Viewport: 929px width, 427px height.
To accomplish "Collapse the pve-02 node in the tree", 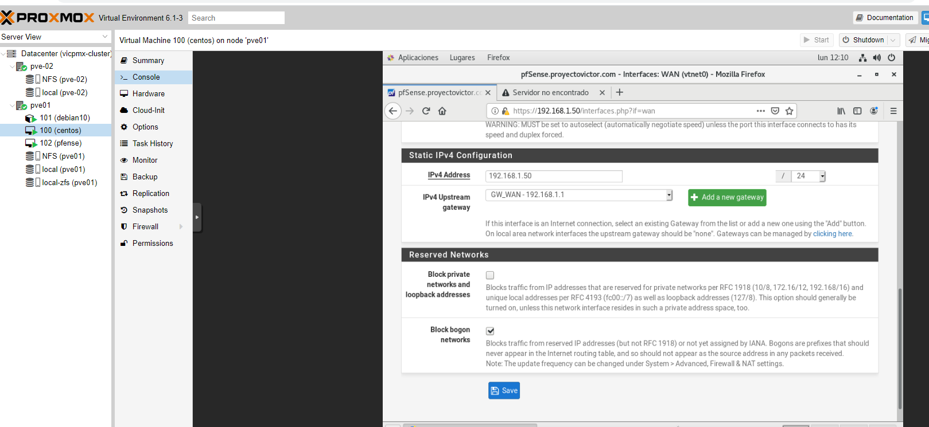I will [x=12, y=66].
